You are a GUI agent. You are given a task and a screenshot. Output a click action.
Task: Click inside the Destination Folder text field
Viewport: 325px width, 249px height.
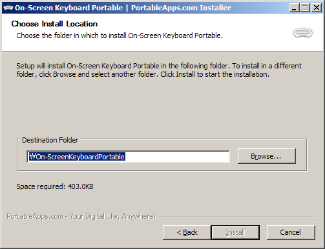[128, 157]
